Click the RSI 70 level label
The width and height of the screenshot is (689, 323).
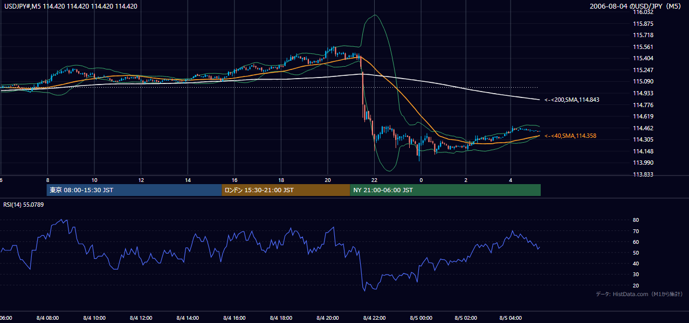636,231
